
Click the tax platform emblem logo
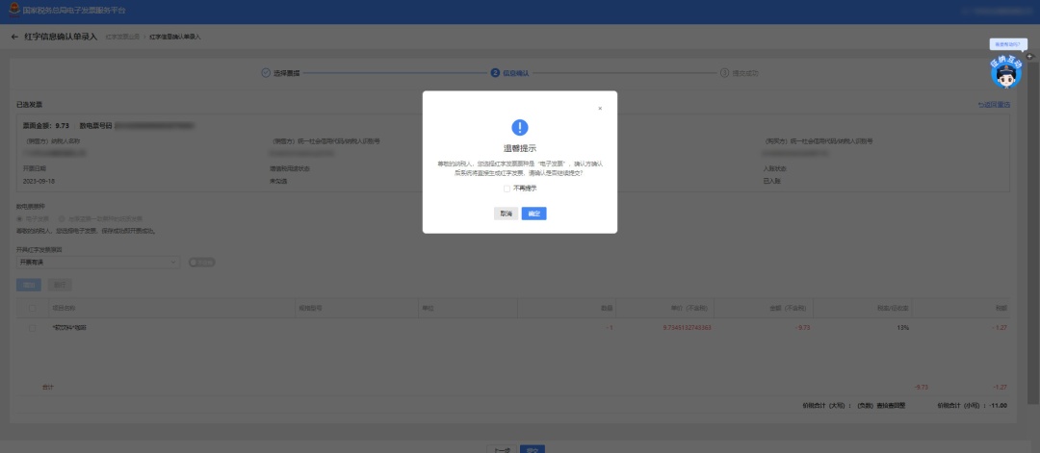tap(13, 12)
